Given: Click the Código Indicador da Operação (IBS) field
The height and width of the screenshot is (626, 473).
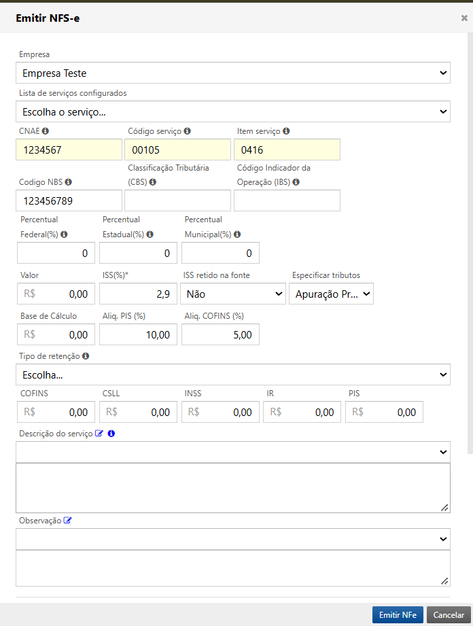Looking at the screenshot, I should (x=287, y=201).
